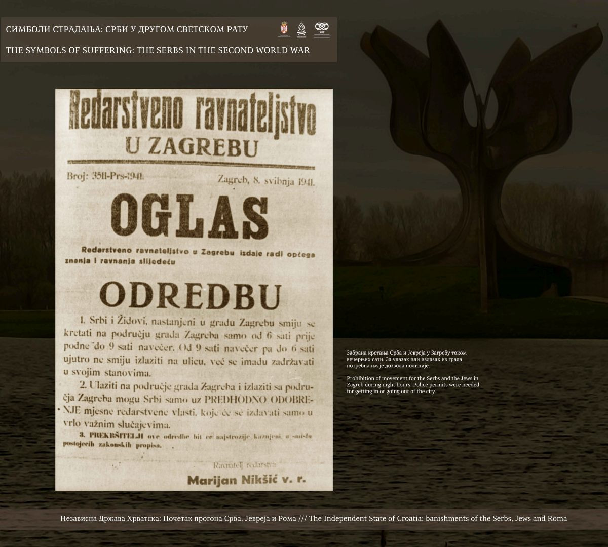This screenshot has width=608, height=547.
Task: Click the English caption 'Prohibition of movement'
Action: 412,385
